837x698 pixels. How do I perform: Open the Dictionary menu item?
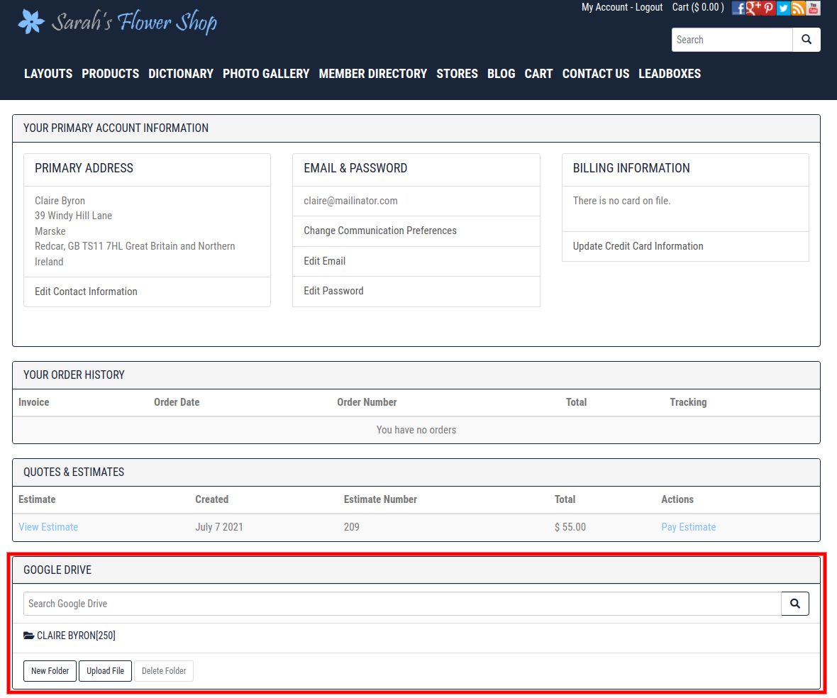pyautogui.click(x=181, y=74)
